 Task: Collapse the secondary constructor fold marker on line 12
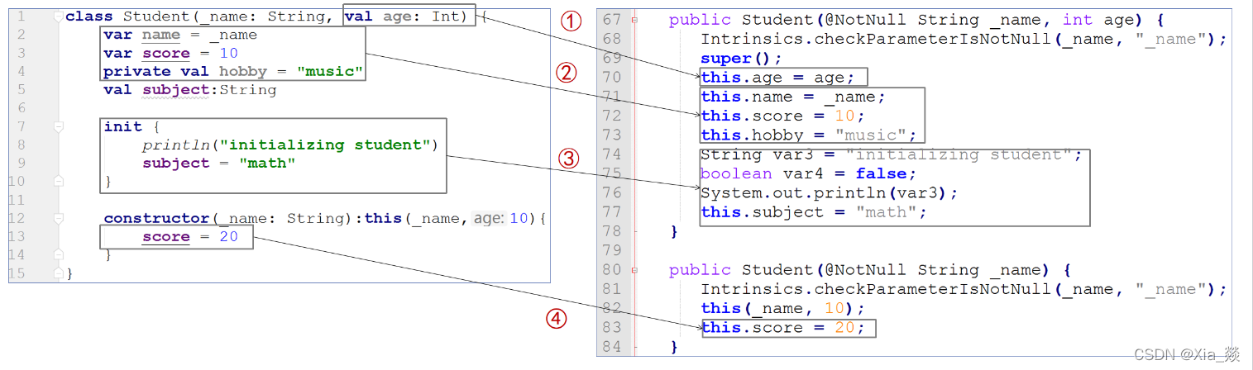coord(58,219)
